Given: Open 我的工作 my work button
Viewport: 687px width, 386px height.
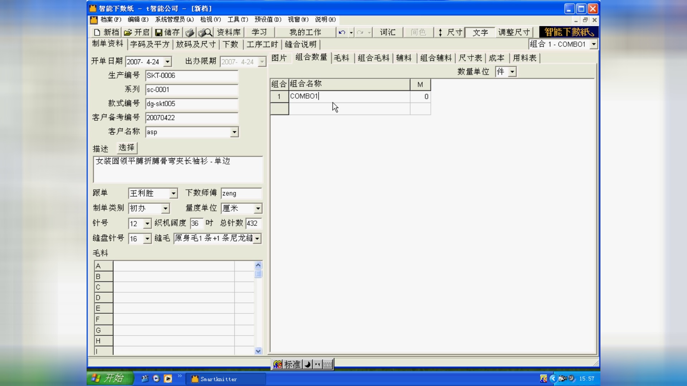Looking at the screenshot, I should click(305, 33).
